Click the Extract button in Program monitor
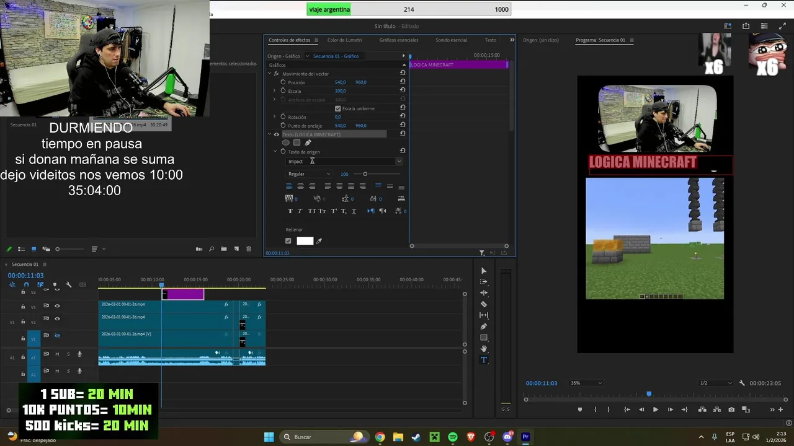 pos(717,409)
